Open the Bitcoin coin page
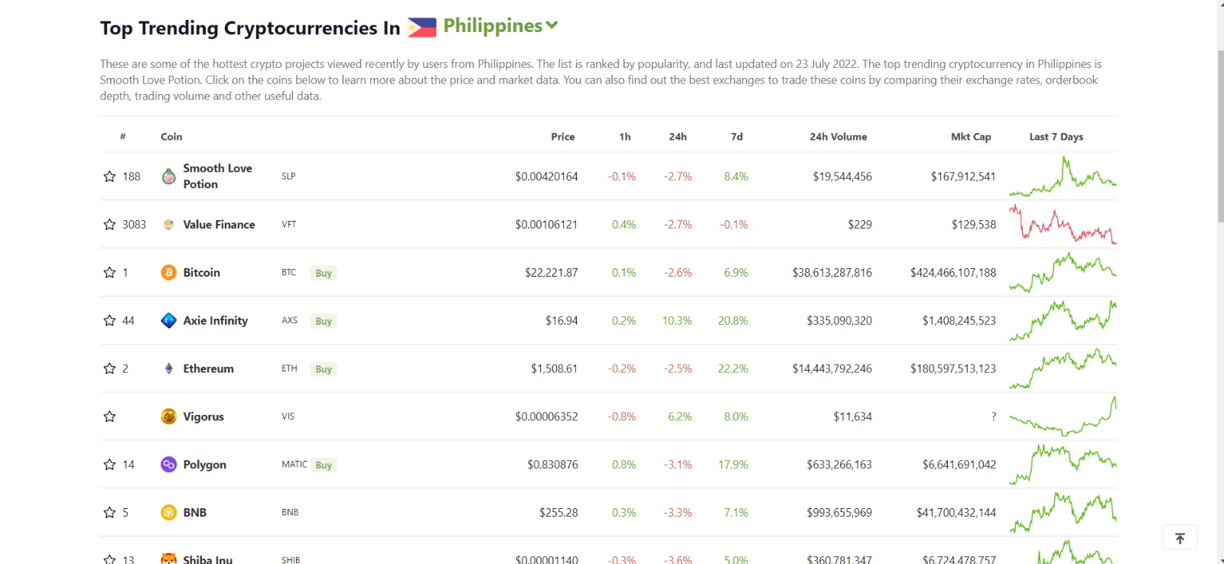The image size is (1224, 564). 201,273
